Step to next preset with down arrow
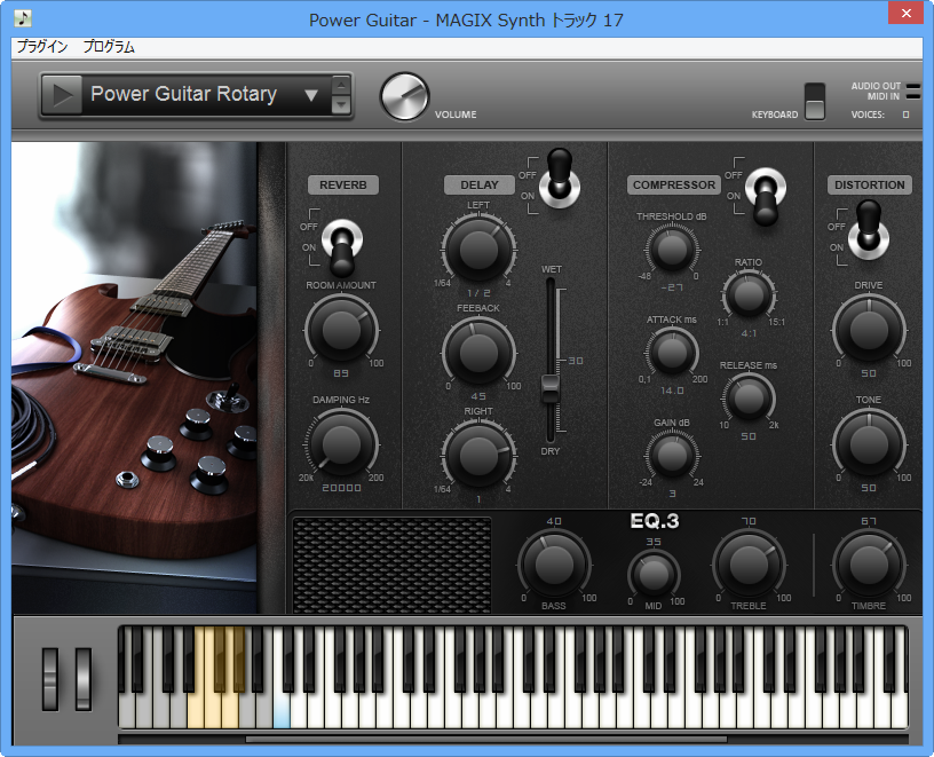934x757 pixels. pos(341,104)
